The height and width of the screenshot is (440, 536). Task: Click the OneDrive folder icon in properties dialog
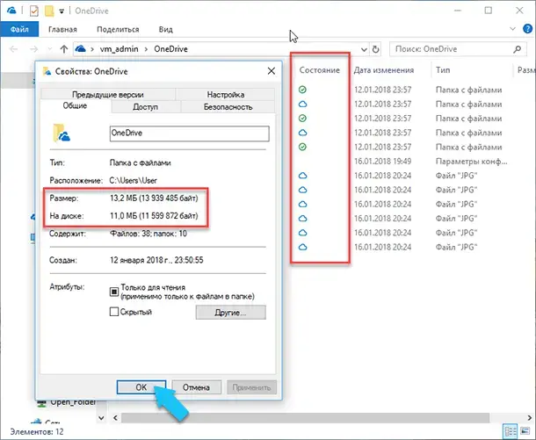(x=65, y=133)
